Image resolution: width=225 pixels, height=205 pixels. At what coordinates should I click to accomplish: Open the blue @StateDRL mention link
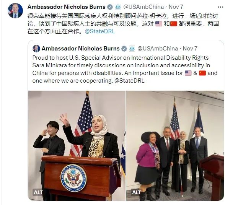100,31
